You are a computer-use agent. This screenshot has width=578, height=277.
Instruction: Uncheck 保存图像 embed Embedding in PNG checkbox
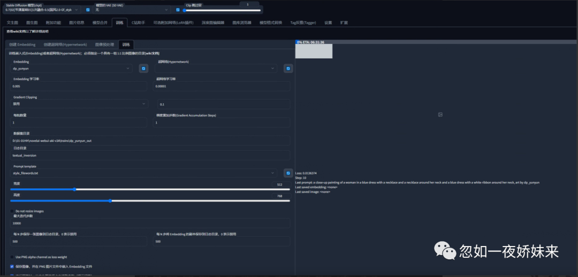point(12,266)
